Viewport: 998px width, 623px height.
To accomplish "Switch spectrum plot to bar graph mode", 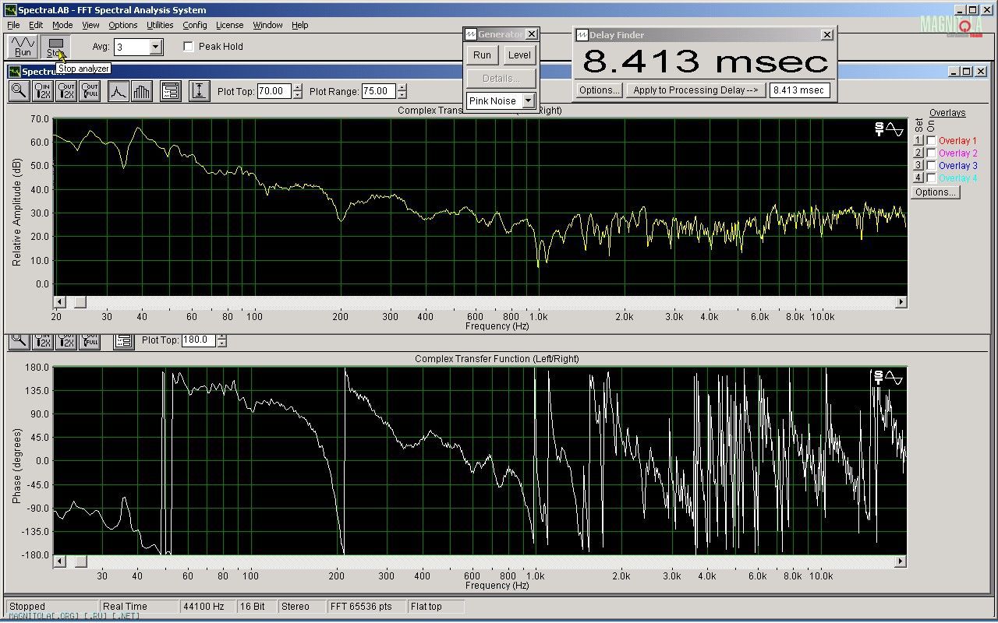I will [141, 91].
